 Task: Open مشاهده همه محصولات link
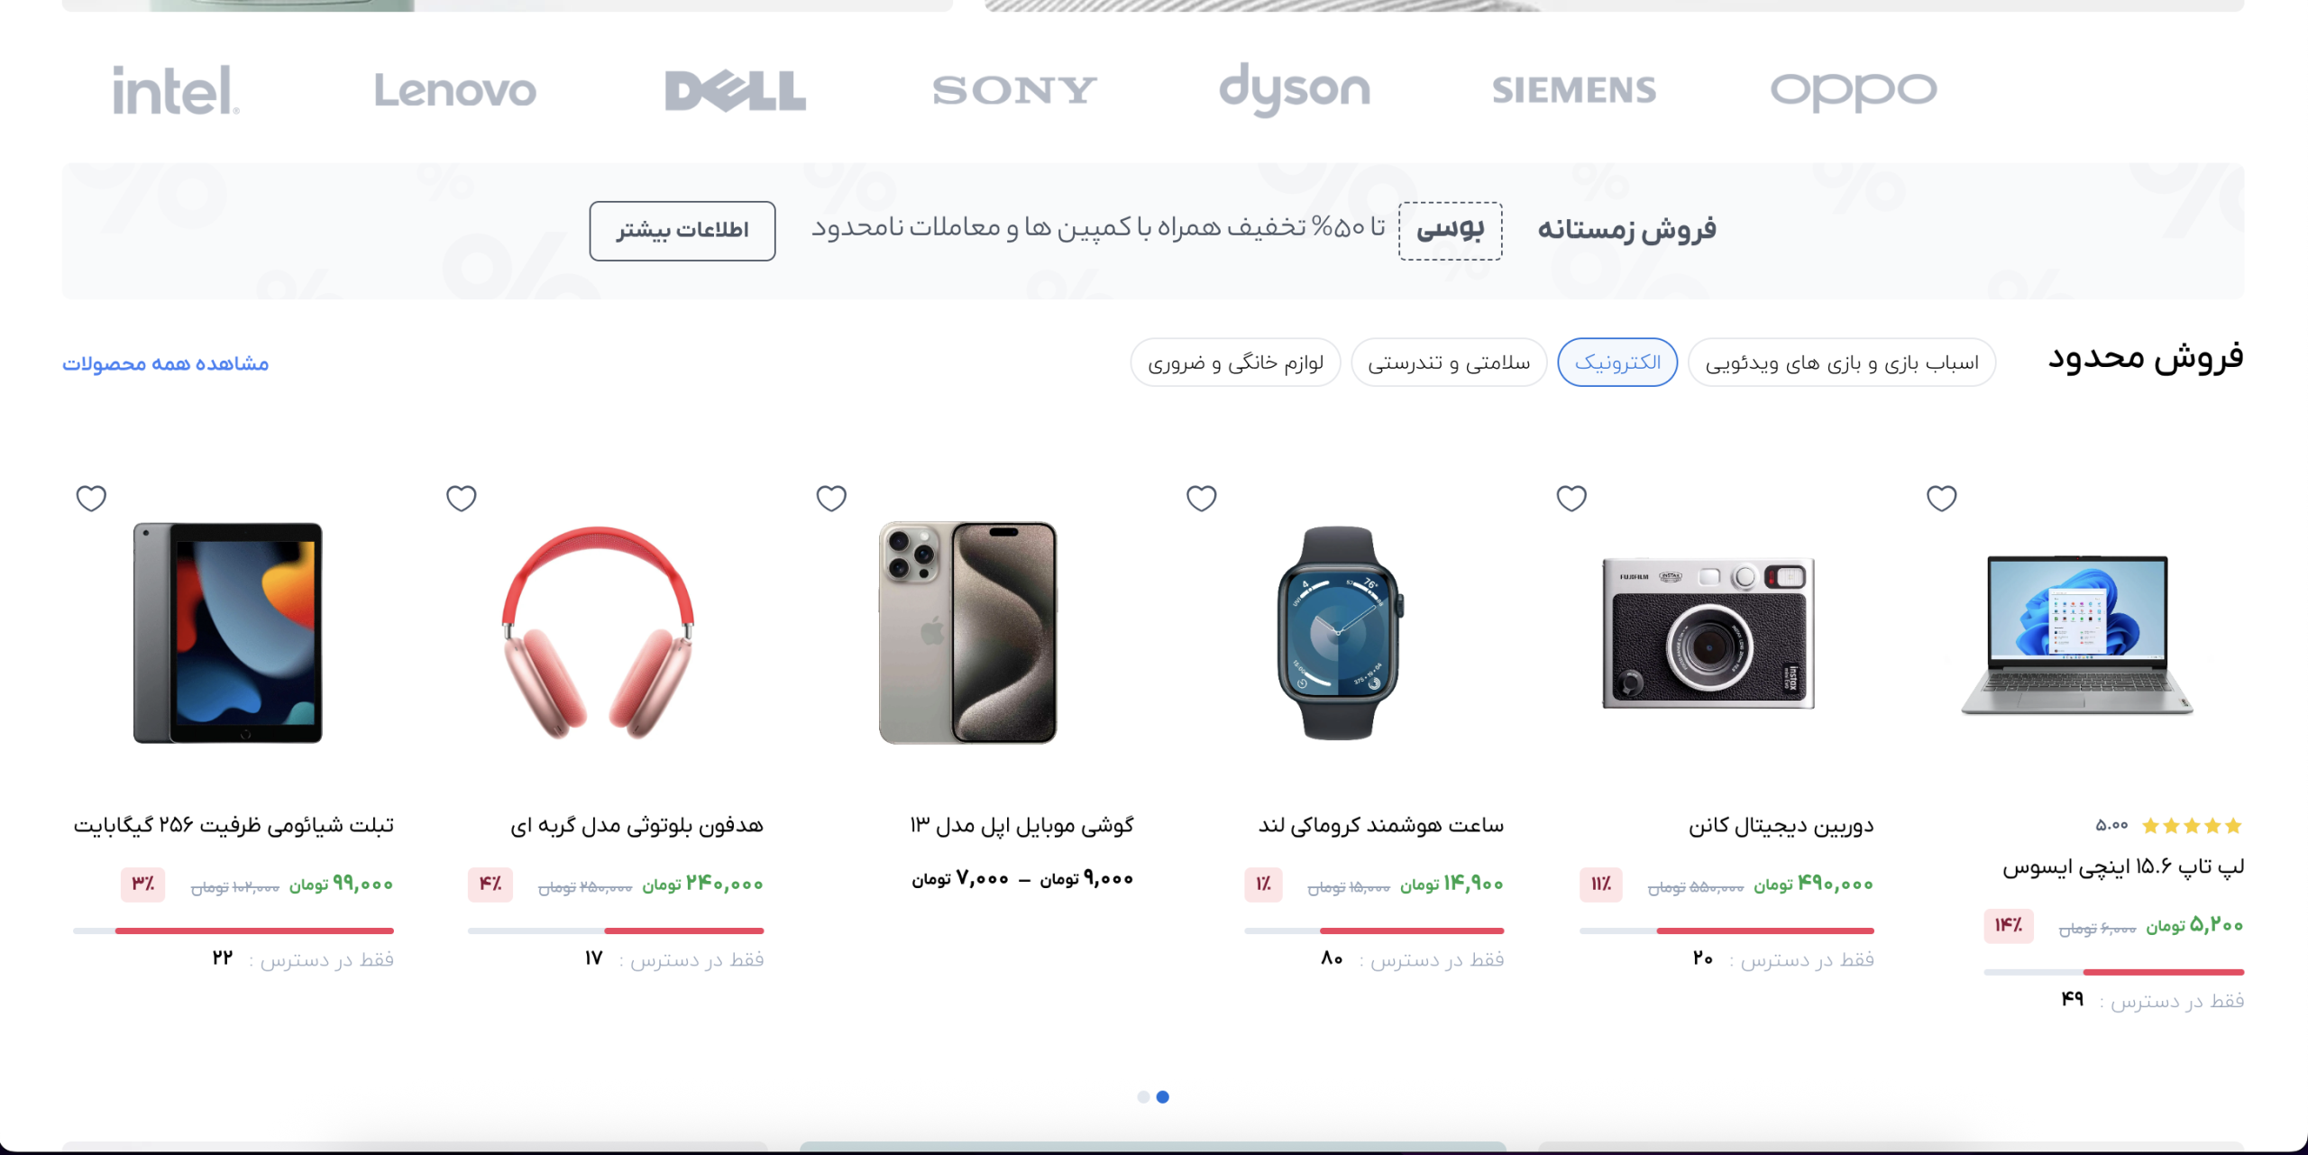click(x=166, y=363)
